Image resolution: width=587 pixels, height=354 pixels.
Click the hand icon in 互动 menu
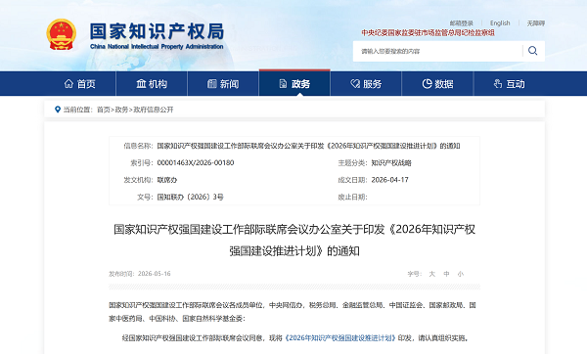click(498, 83)
